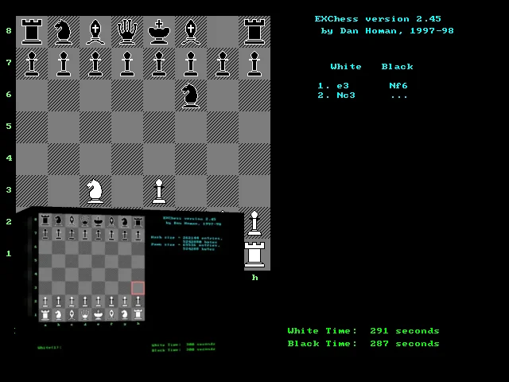Viewport: 509px width, 382px height.
Task: Select the white queen on the small overlay board
Action: [x=85, y=314]
